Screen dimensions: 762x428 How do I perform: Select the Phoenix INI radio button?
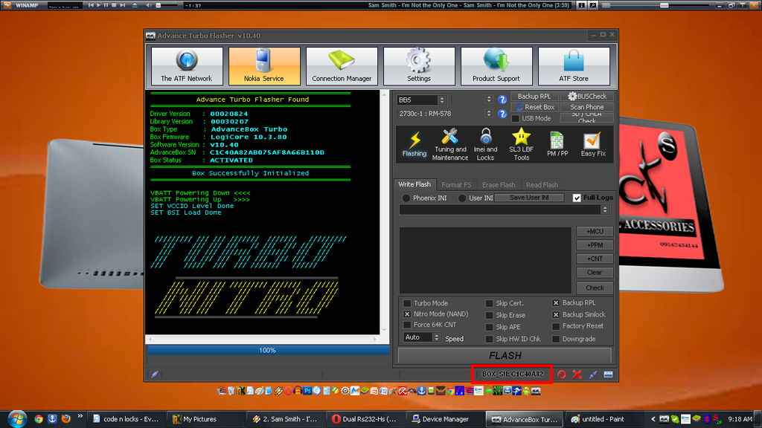coord(406,198)
